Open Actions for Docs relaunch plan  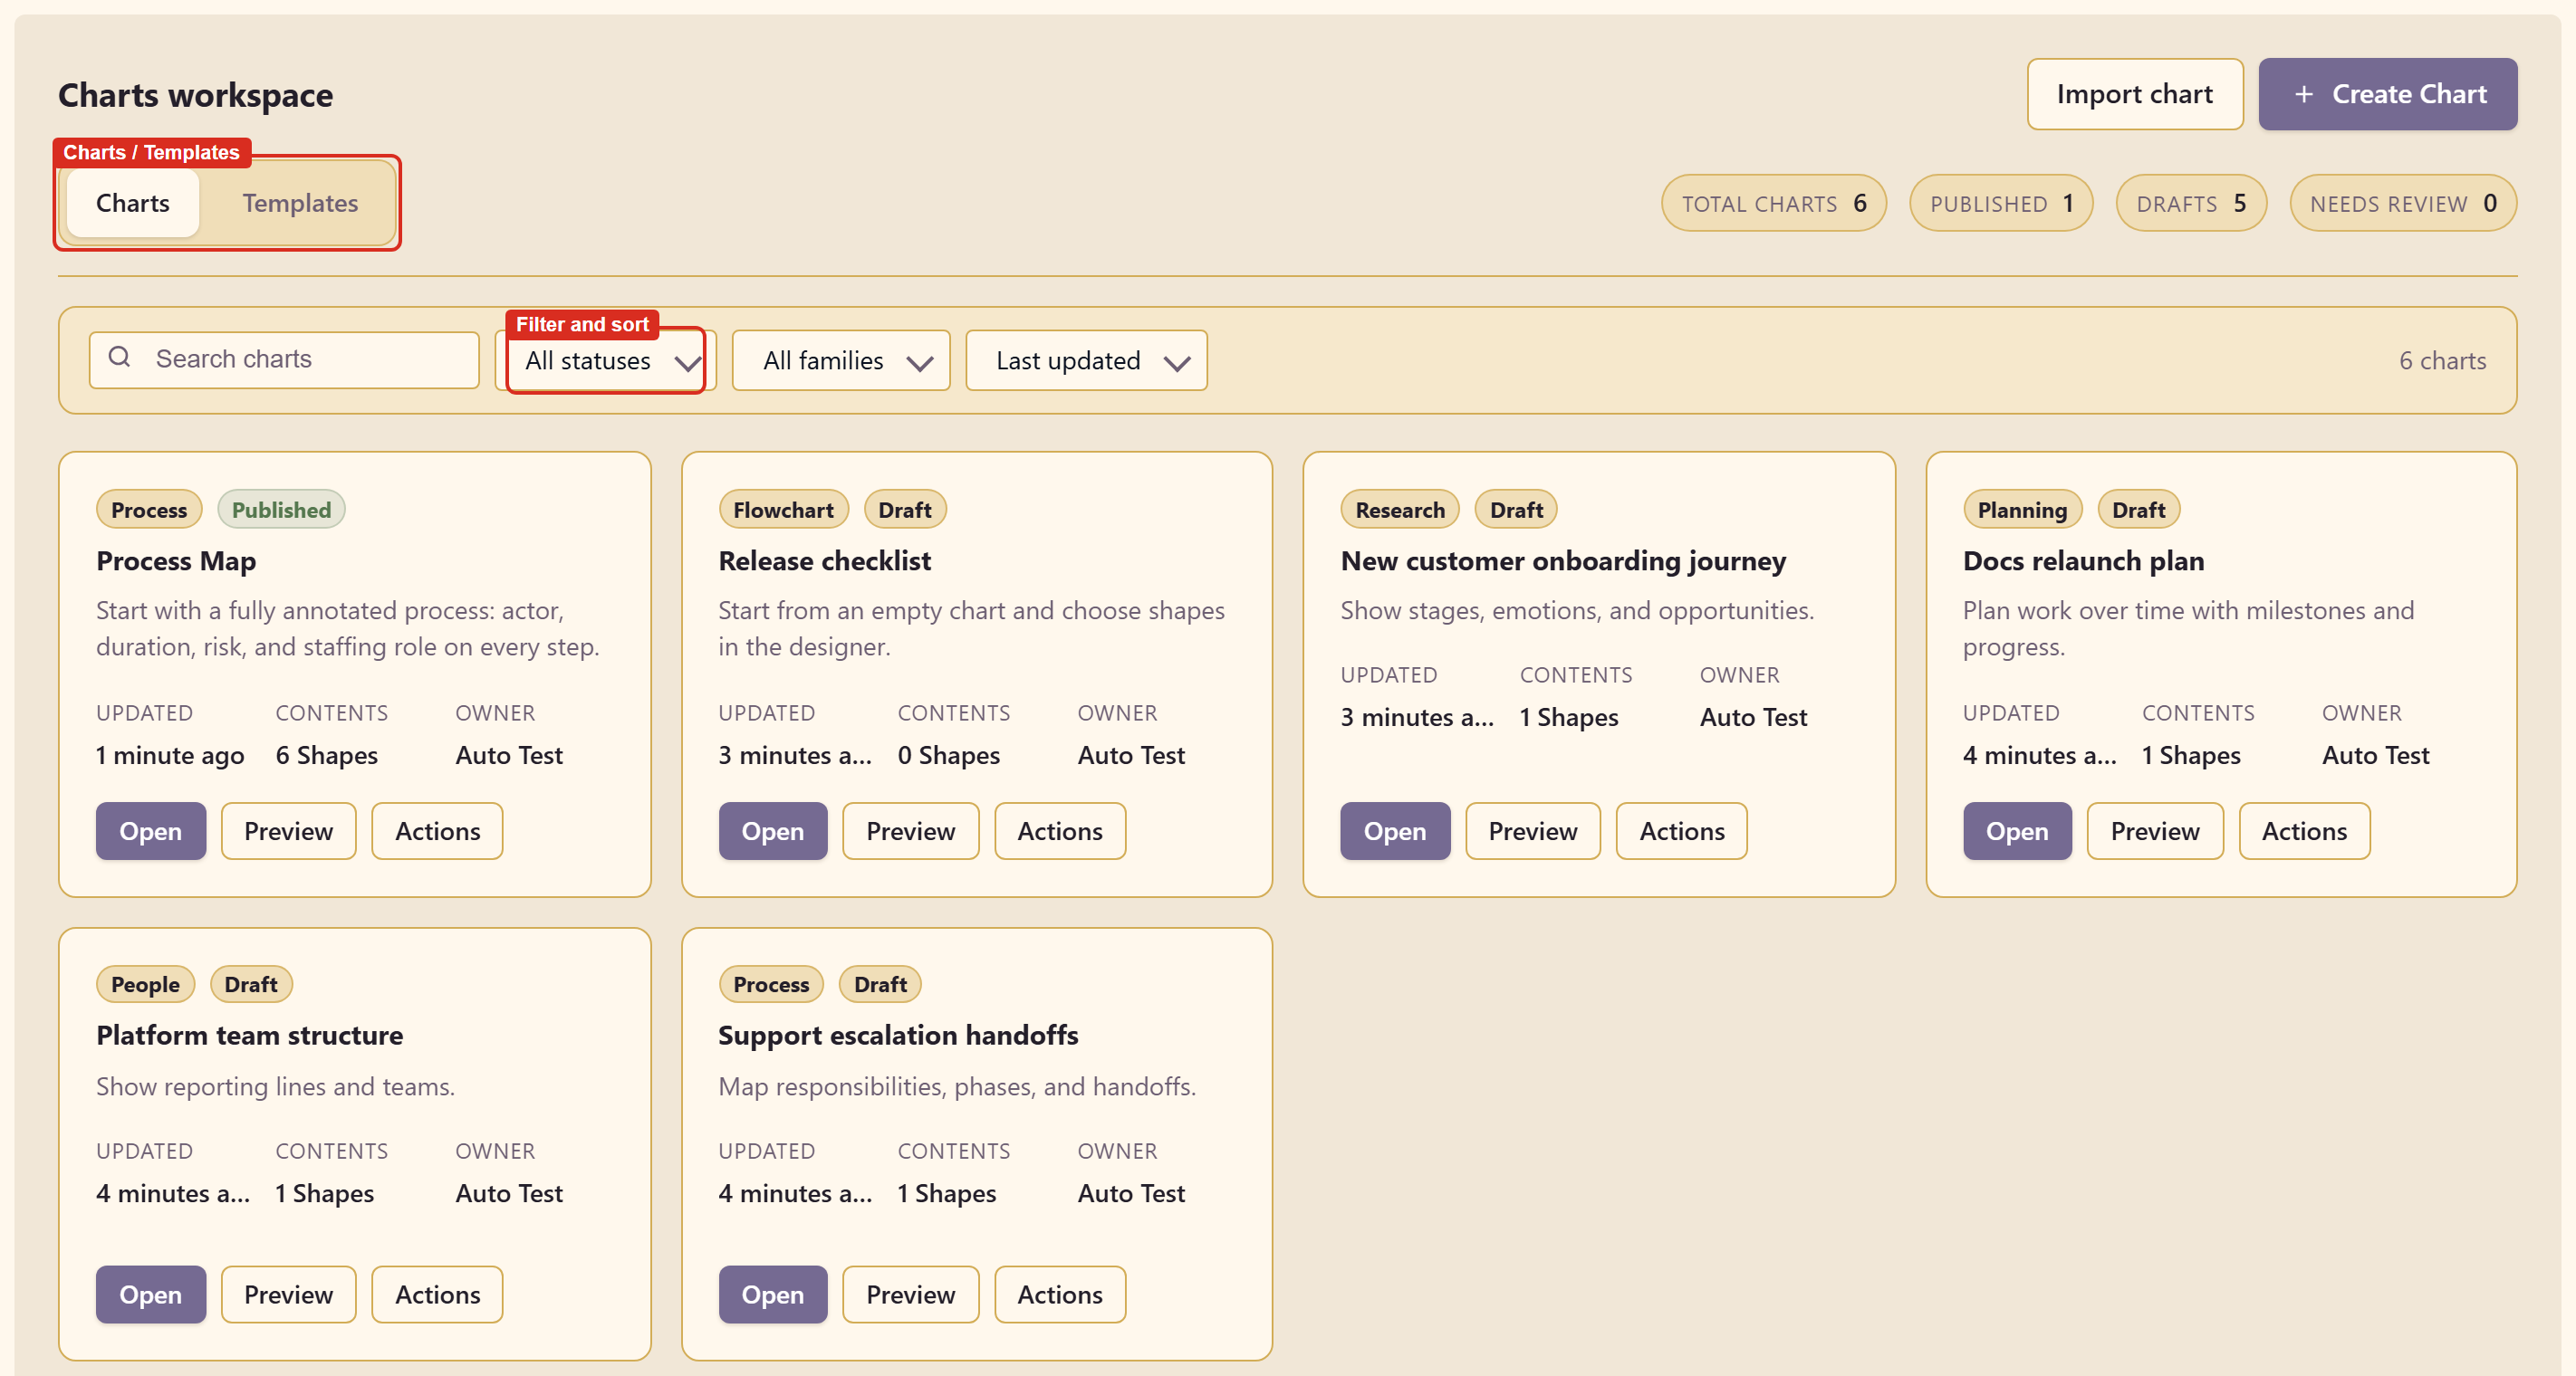[2303, 830]
